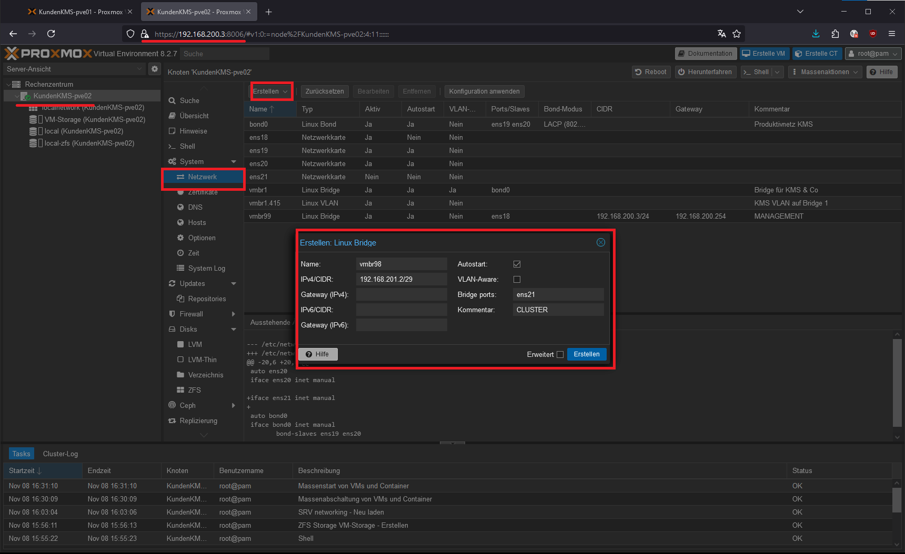Click the gear icon next to Server-Ansicht

tap(154, 69)
